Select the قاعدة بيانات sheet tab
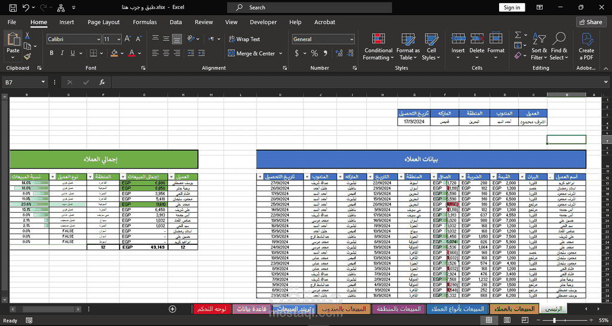The image size is (612, 326). pyautogui.click(x=252, y=309)
